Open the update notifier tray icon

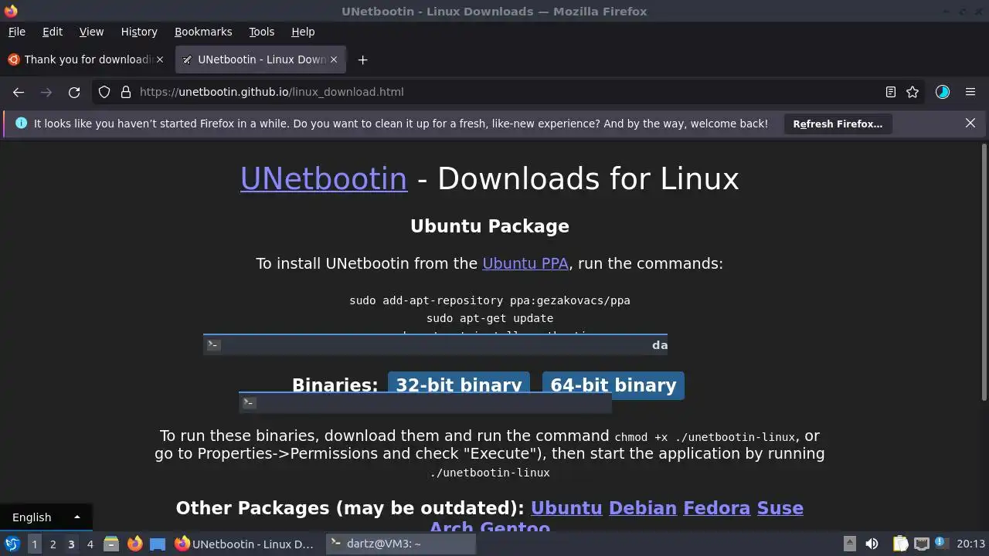click(940, 544)
